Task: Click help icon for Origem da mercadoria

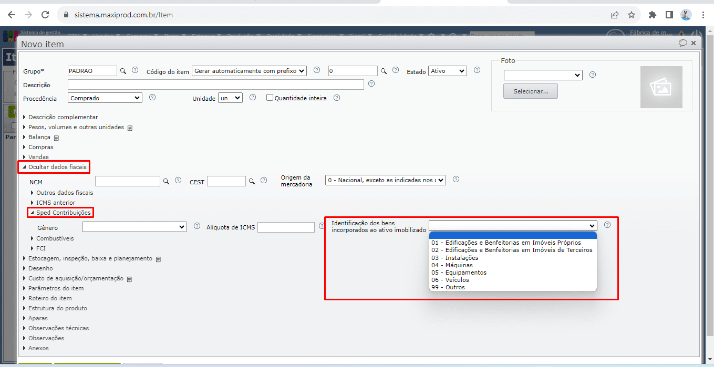Action: [456, 179]
